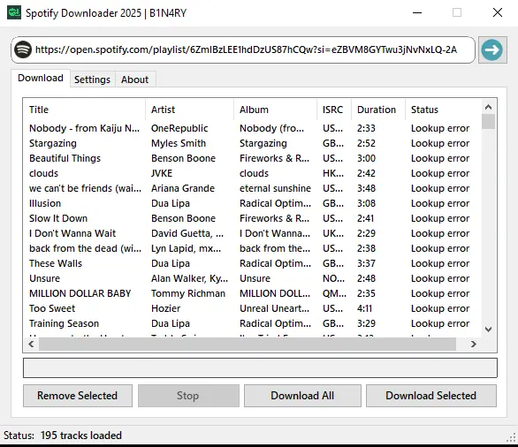Click artist cell 'Lyn Lapid, mx...'
This screenshot has width=518, height=447.
click(186, 248)
